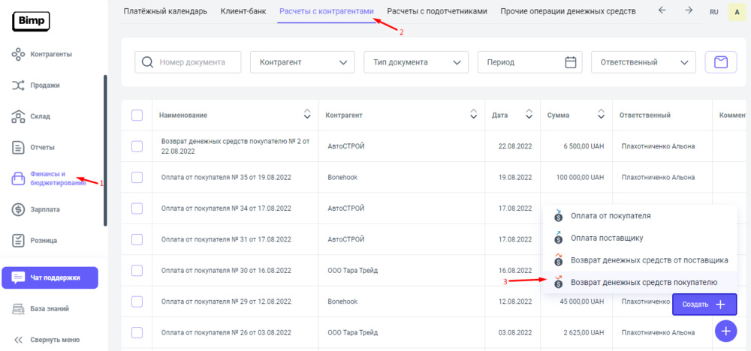Screen dimensions: 751x351
Task: Click the Создать button
Action: tap(704, 304)
